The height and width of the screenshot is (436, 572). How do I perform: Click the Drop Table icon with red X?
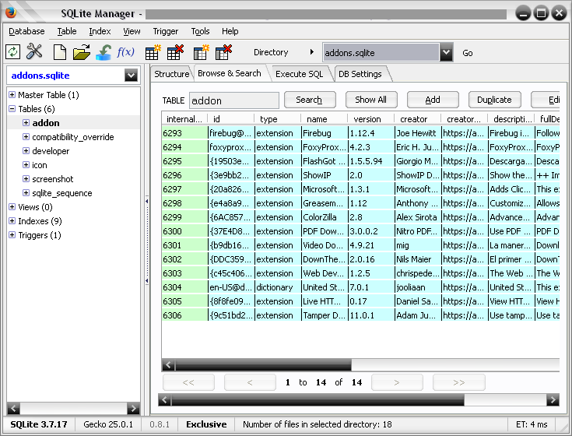[x=175, y=52]
